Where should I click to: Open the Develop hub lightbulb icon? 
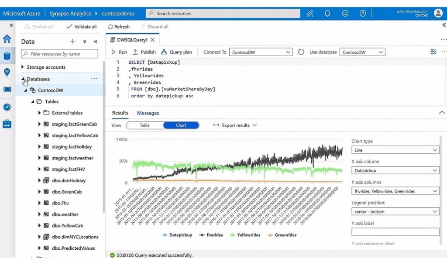7,72
